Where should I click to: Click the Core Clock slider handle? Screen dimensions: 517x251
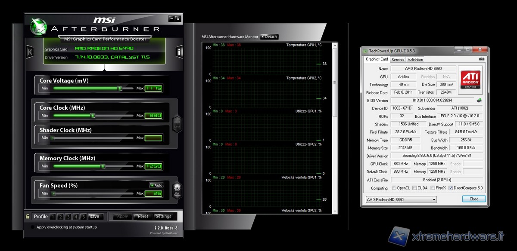pos(93,116)
